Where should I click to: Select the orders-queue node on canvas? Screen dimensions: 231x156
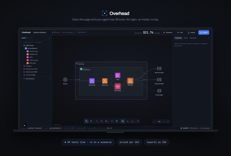coord(118,87)
